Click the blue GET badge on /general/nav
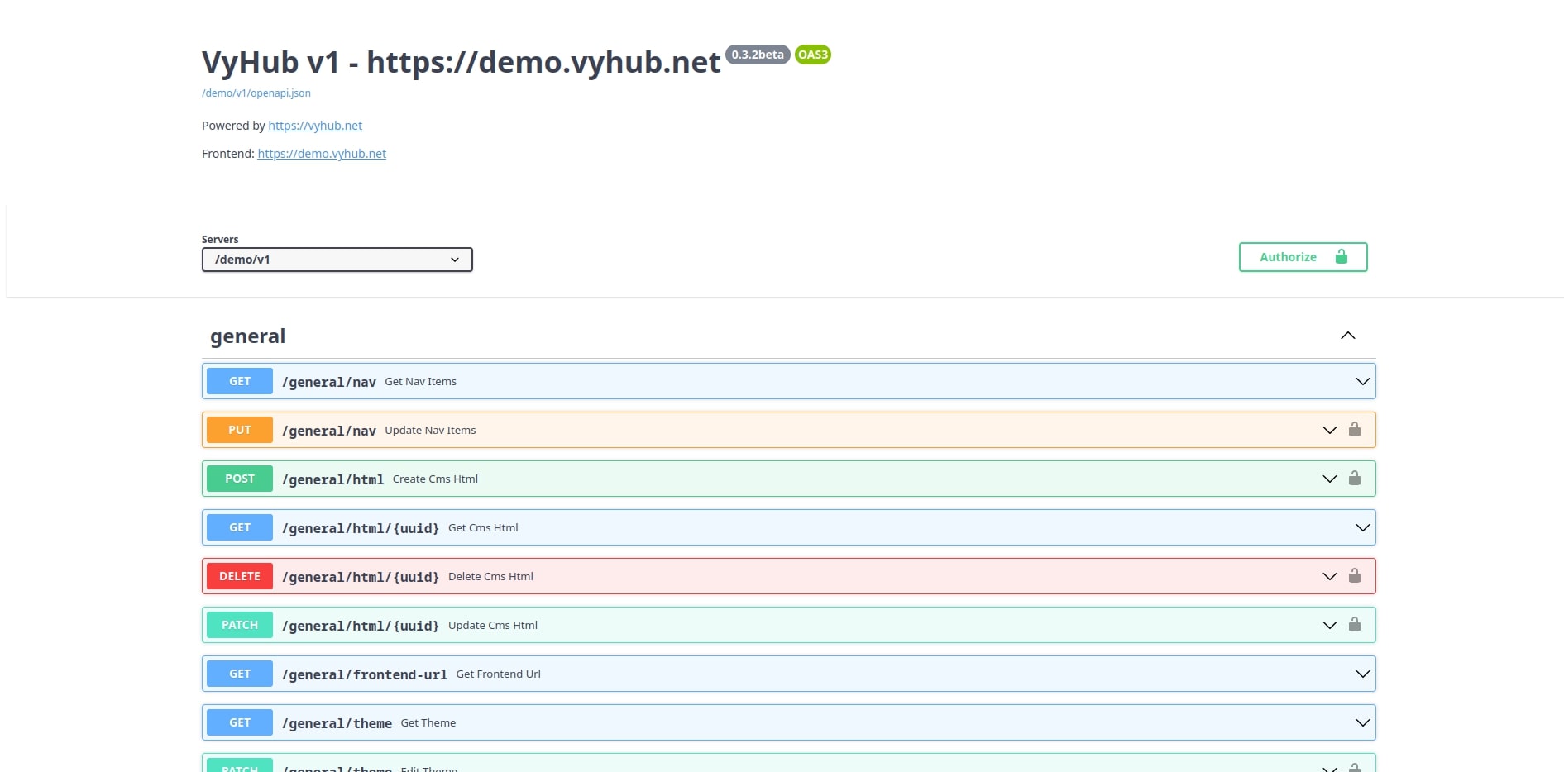 (x=239, y=381)
